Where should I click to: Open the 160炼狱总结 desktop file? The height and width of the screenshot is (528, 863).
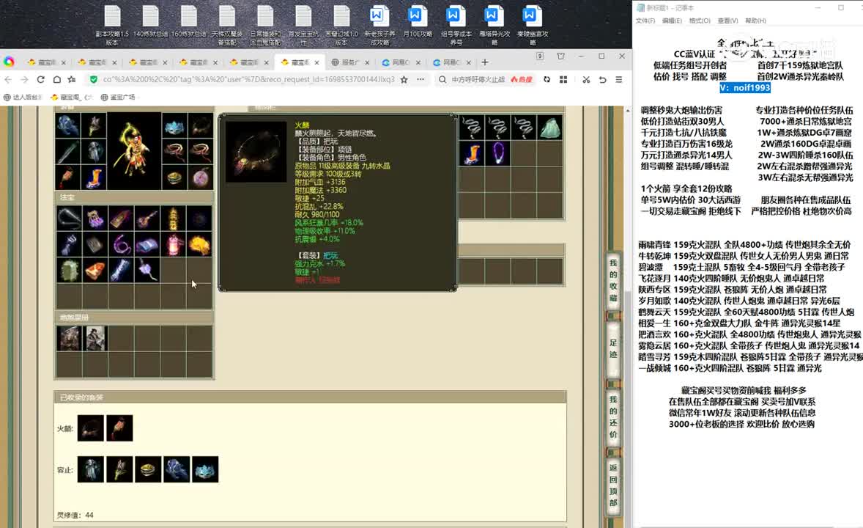coord(189,22)
